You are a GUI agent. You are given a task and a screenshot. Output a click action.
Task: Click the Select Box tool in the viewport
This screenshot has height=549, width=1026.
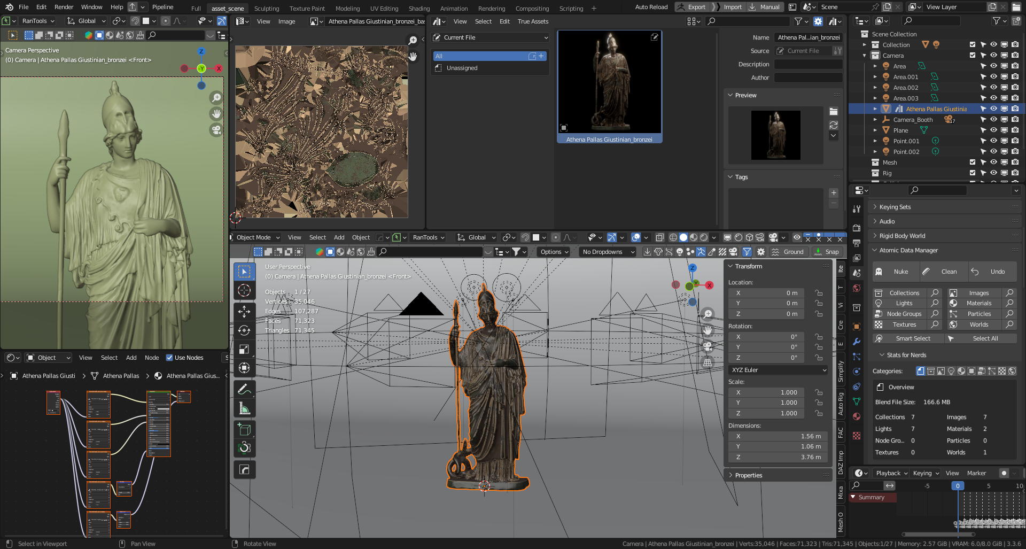click(244, 272)
